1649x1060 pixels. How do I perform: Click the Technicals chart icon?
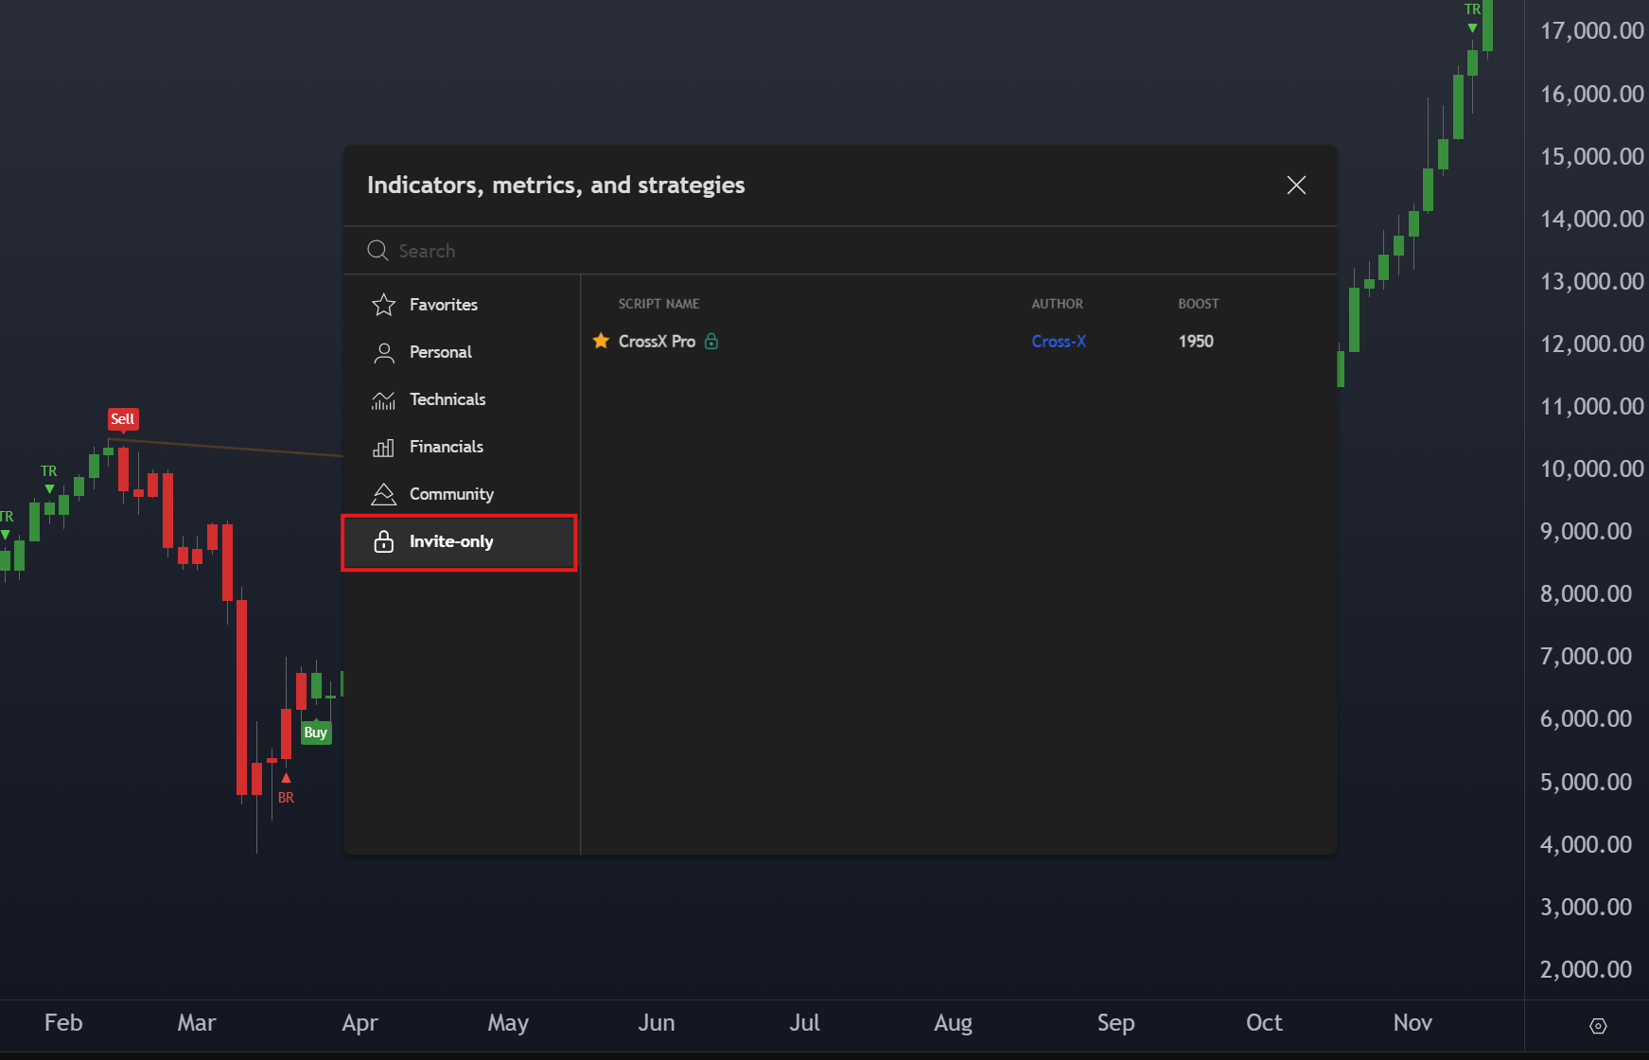(x=383, y=400)
